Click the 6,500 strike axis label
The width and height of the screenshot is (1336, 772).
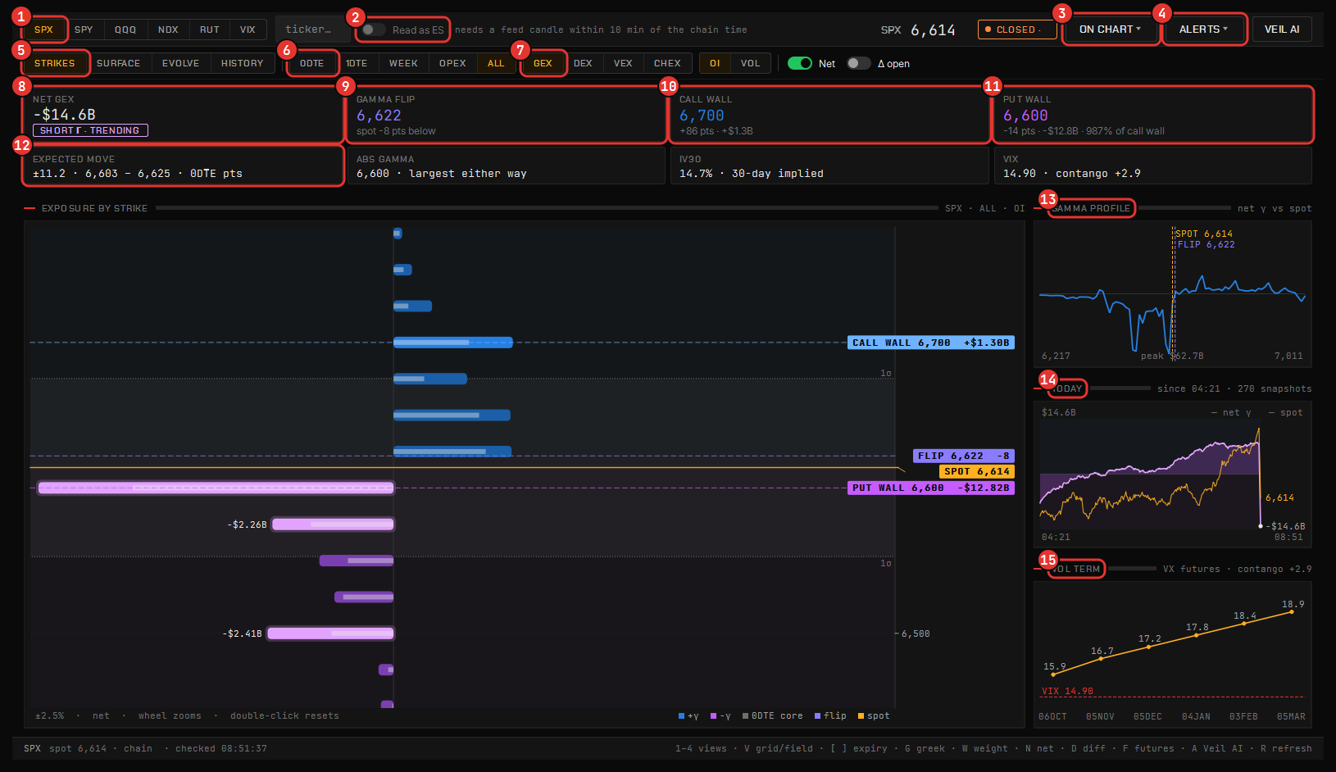point(916,633)
